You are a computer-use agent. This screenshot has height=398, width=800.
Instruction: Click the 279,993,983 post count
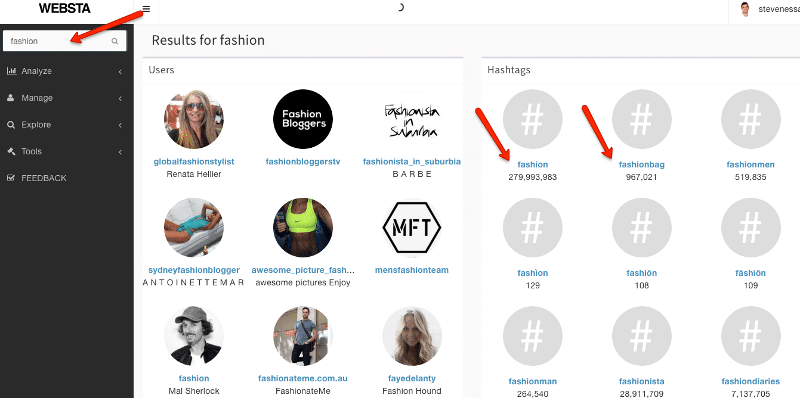[x=533, y=177]
